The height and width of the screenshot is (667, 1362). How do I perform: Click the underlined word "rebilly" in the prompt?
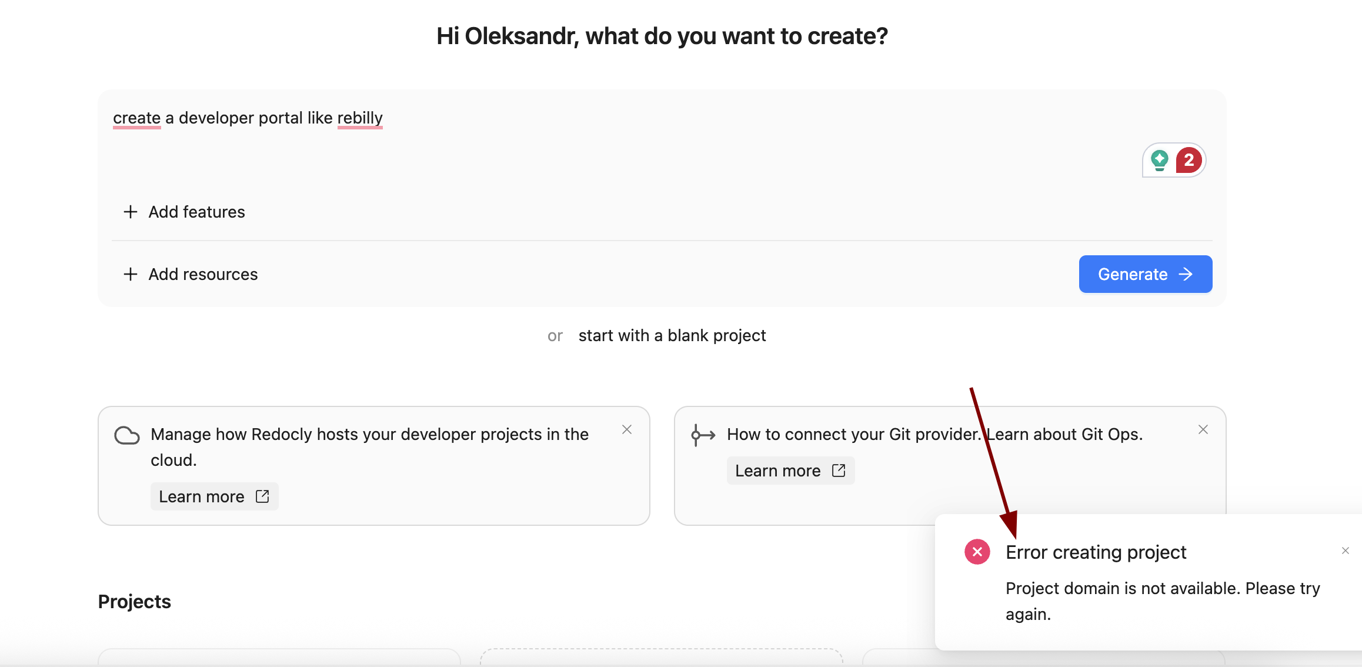(360, 118)
